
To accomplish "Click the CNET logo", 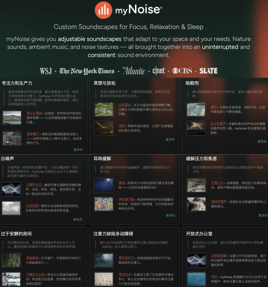I will [x=159, y=71].
